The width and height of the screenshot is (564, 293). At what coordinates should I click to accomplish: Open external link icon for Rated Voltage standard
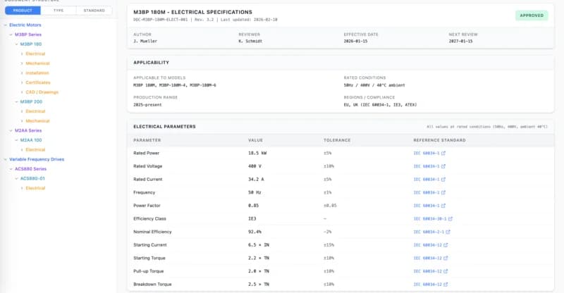tap(444, 166)
